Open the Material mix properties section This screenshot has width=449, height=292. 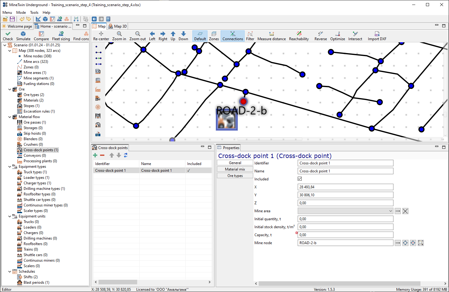click(235, 169)
